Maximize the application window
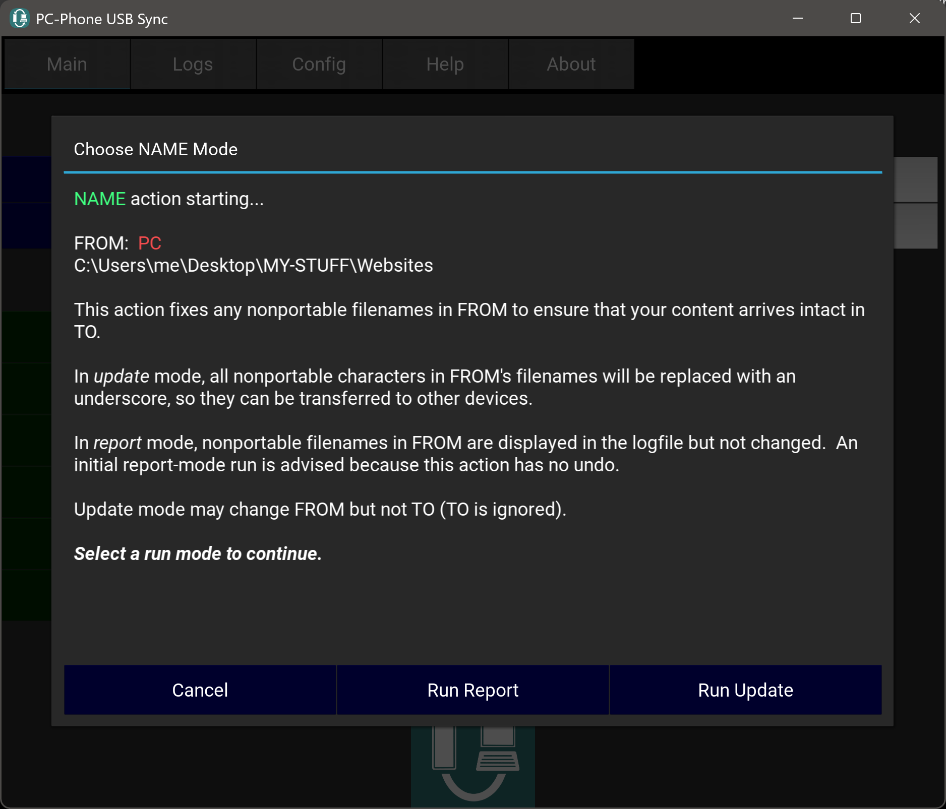 tap(855, 19)
